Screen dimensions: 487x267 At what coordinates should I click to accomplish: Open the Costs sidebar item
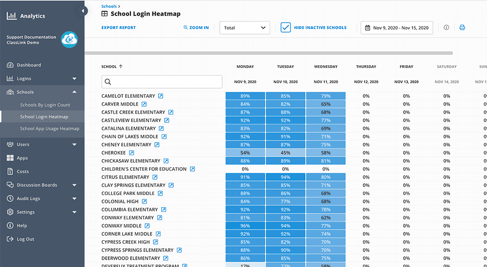[23, 172]
